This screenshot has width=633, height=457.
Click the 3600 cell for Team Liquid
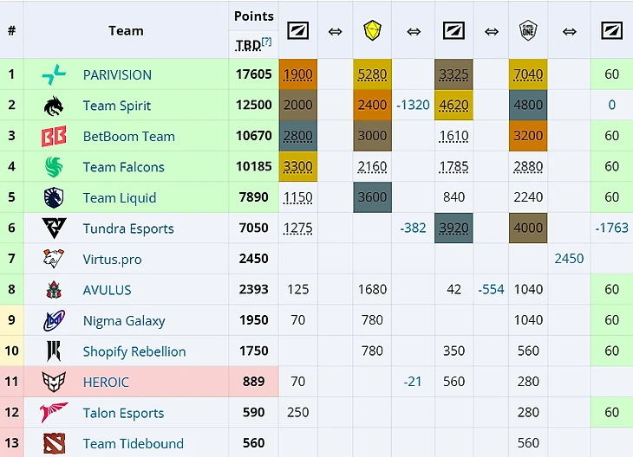click(372, 197)
